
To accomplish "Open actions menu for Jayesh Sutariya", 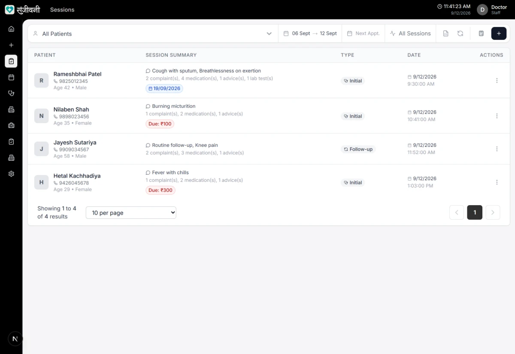I will point(497,149).
